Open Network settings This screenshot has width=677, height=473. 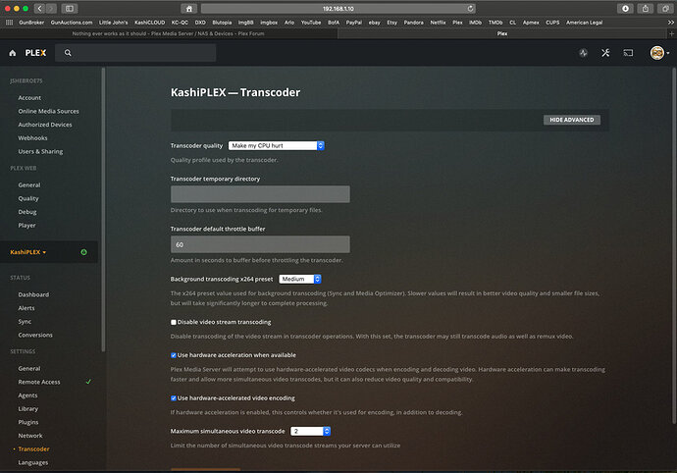[30, 436]
